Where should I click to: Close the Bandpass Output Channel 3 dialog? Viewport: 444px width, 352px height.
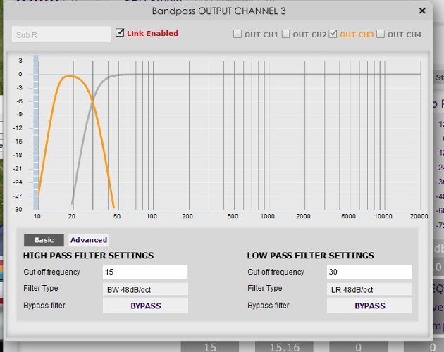pyautogui.click(x=422, y=11)
